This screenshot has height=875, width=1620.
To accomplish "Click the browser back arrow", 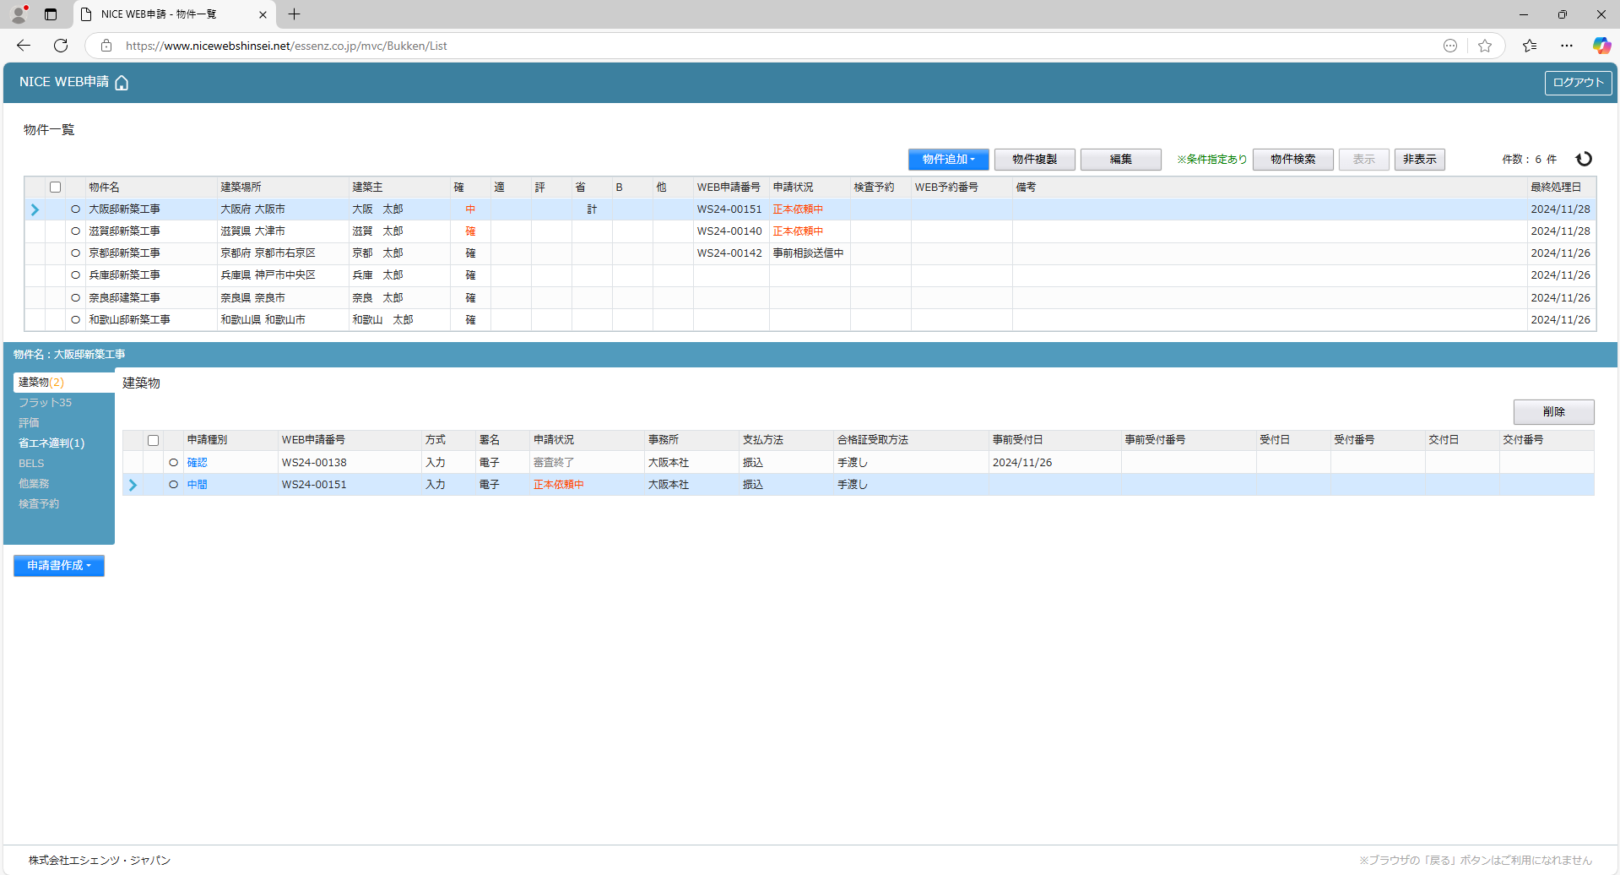I will (x=24, y=46).
